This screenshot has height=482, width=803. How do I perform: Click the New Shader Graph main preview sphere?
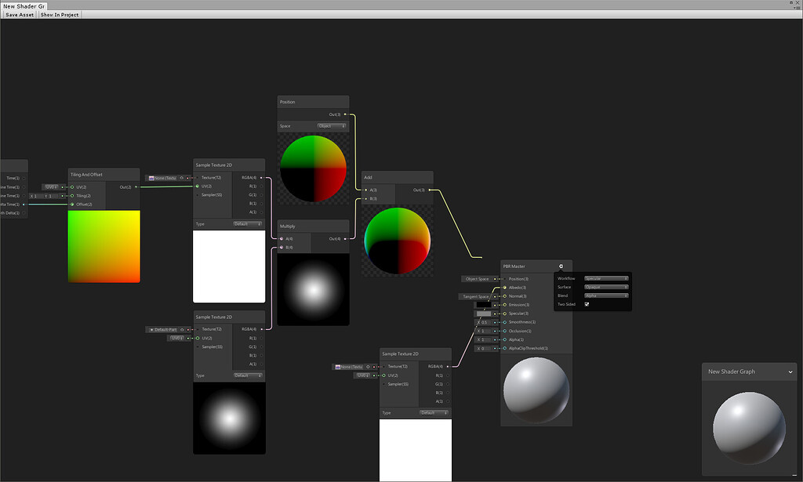pyautogui.click(x=749, y=428)
